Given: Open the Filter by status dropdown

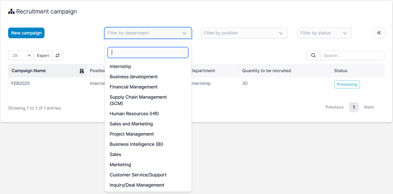Looking at the screenshot, I should 324,33.
